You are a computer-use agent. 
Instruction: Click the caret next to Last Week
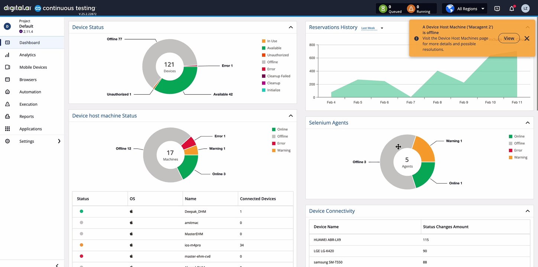tap(382, 28)
